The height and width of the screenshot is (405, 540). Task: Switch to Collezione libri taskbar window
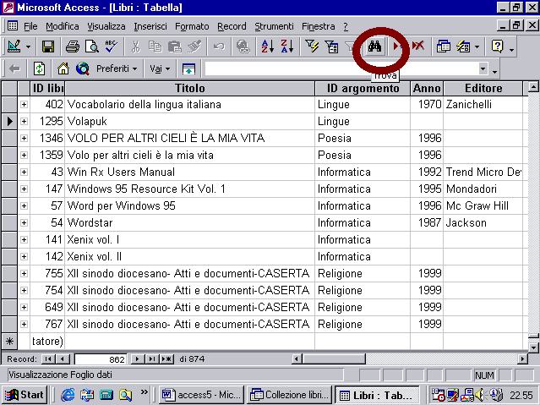(290, 395)
